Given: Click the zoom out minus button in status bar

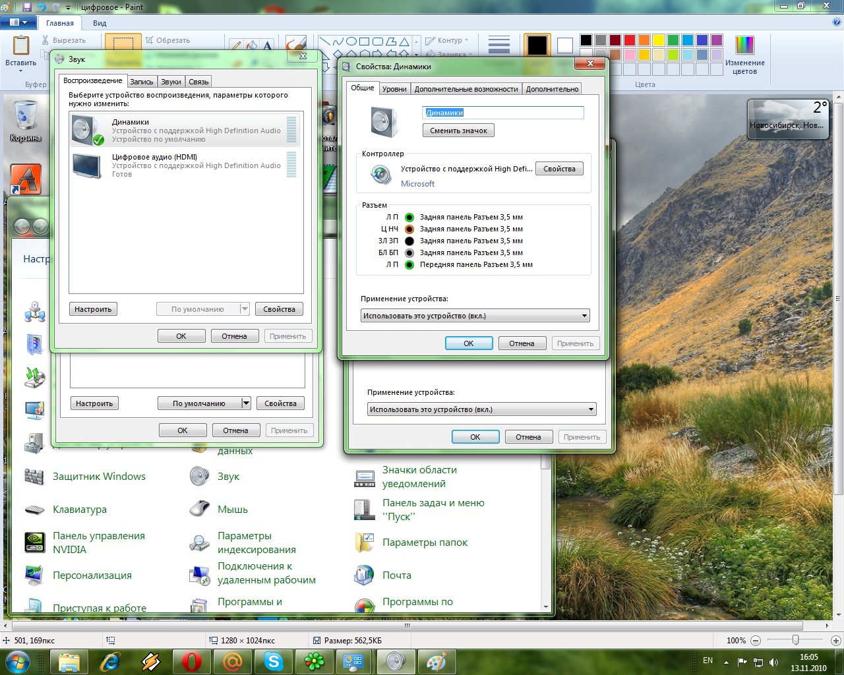Looking at the screenshot, I should point(756,641).
